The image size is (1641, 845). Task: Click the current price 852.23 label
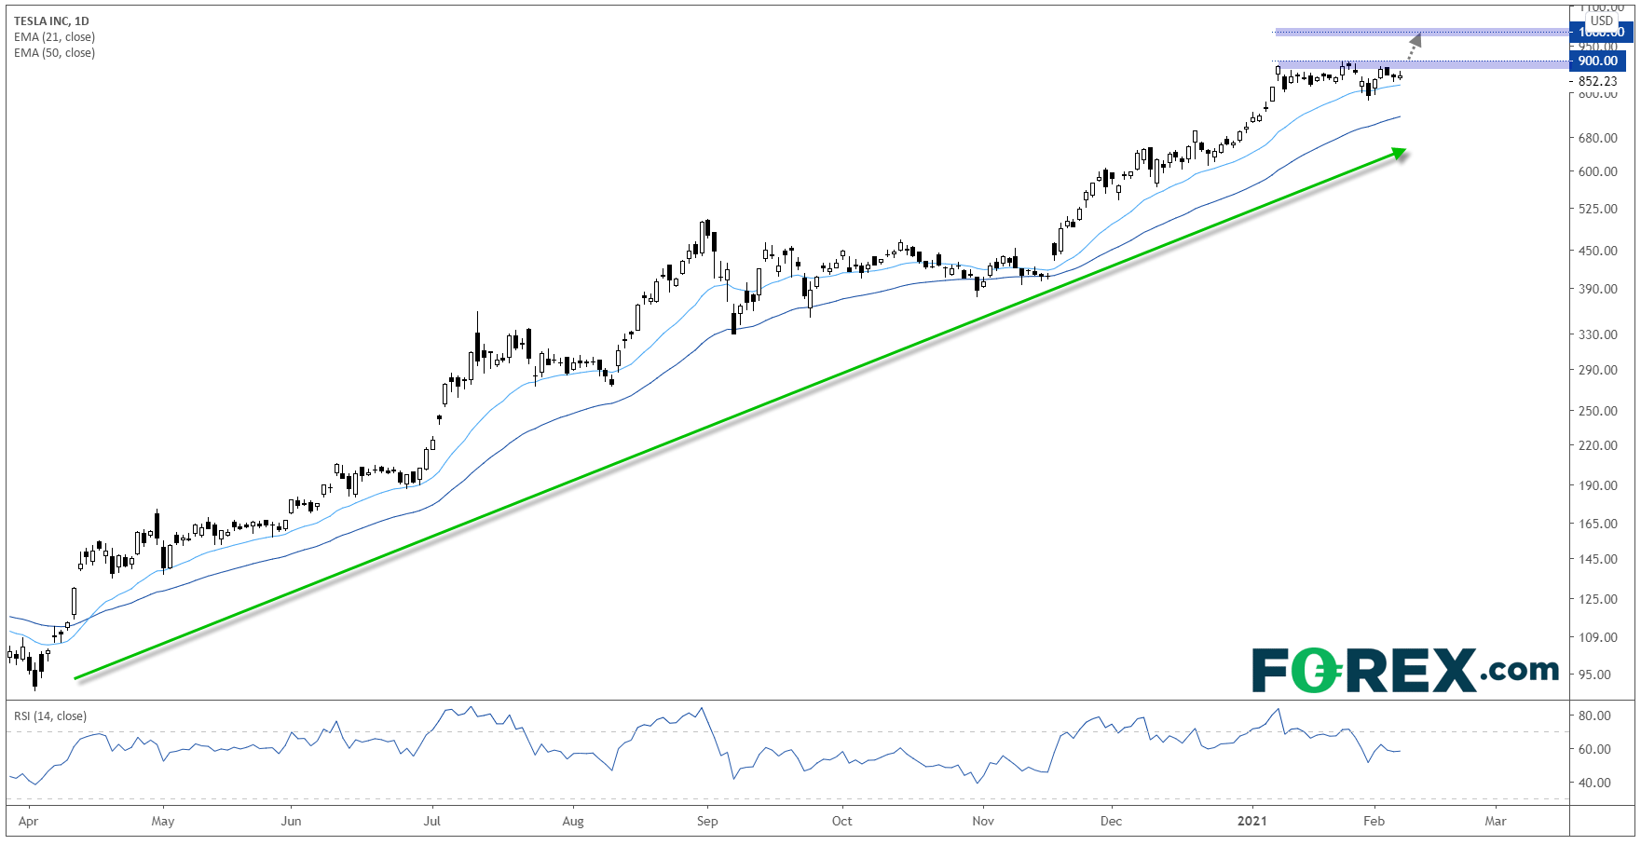[x=1598, y=81]
